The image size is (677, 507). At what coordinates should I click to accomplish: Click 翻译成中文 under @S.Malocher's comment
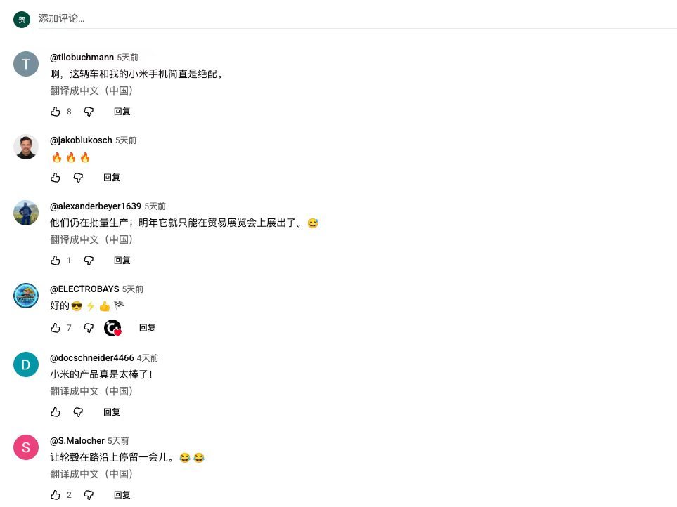point(91,474)
